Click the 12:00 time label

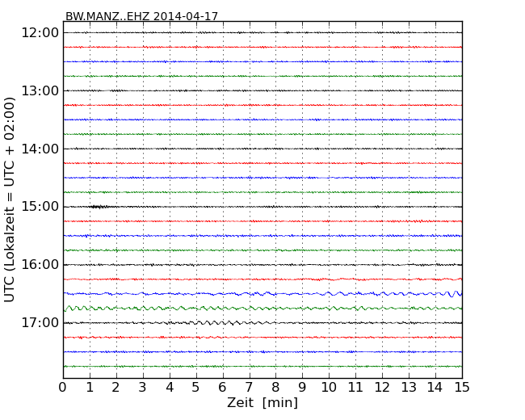coord(40,33)
